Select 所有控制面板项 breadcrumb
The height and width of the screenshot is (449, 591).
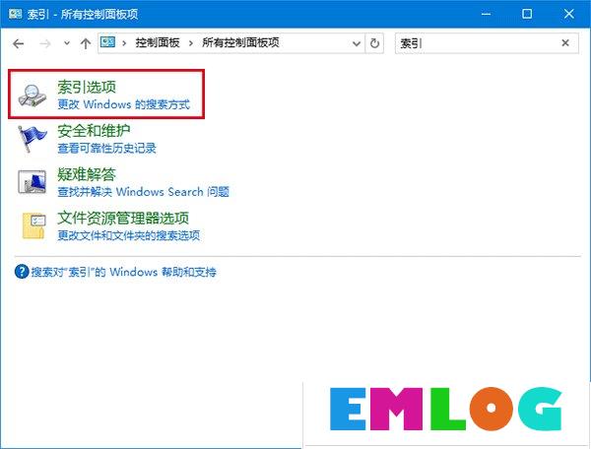(240, 42)
